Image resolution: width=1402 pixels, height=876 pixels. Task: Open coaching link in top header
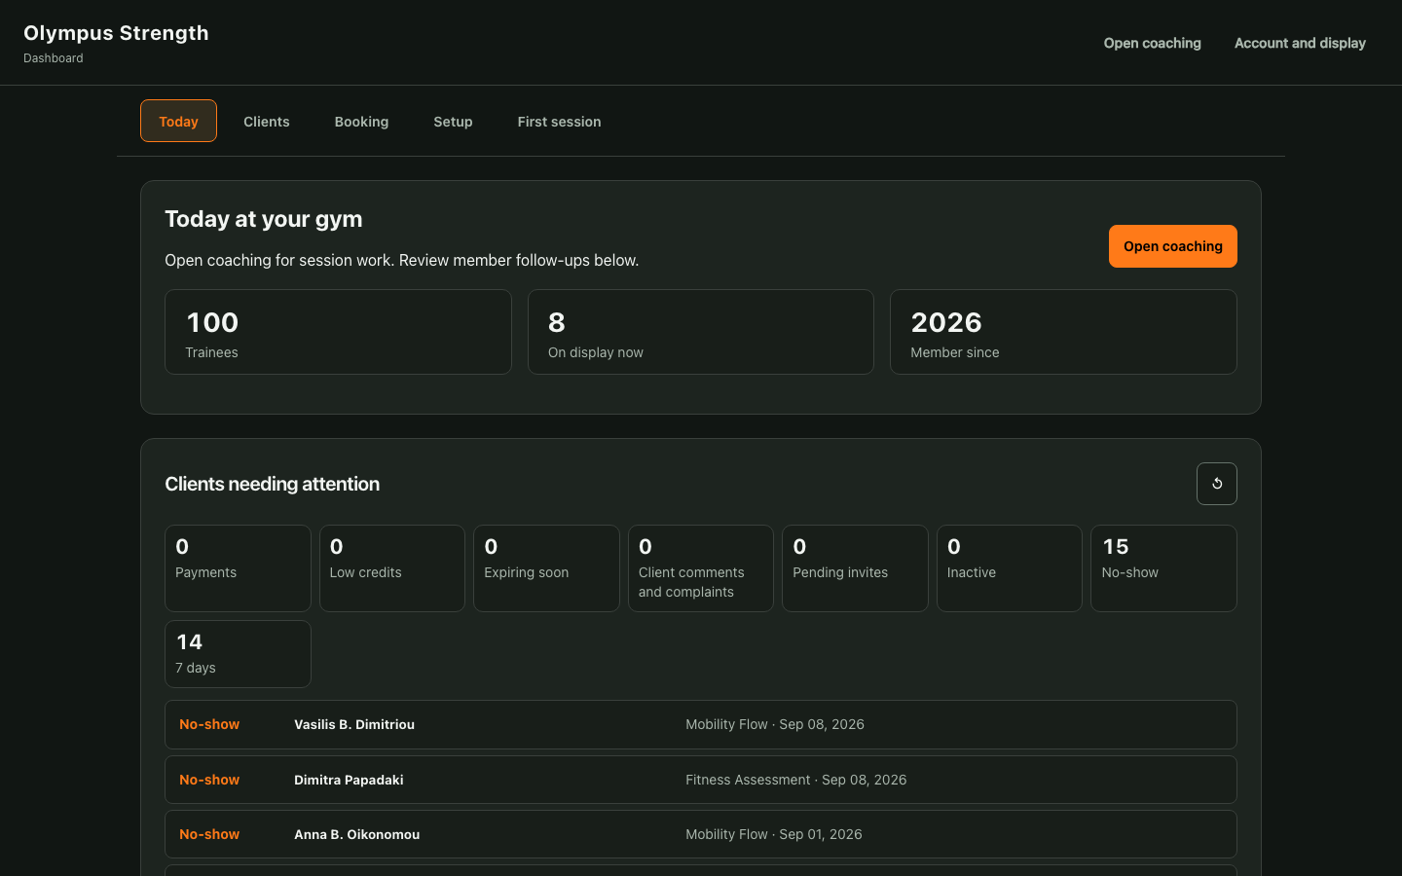(x=1152, y=43)
